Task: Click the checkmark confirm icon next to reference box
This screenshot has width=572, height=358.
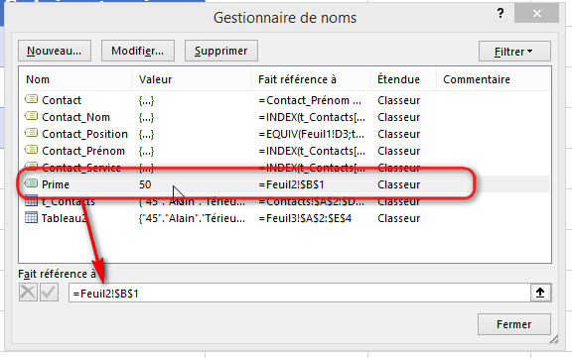Action: 49,293
